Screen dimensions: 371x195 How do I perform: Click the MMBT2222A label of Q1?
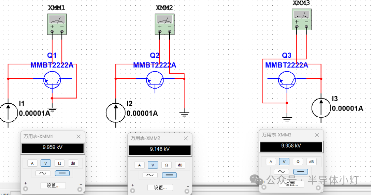coord(52,65)
